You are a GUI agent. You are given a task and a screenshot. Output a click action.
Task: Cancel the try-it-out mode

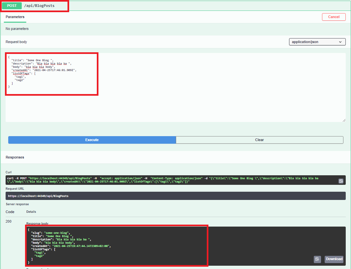click(x=334, y=17)
